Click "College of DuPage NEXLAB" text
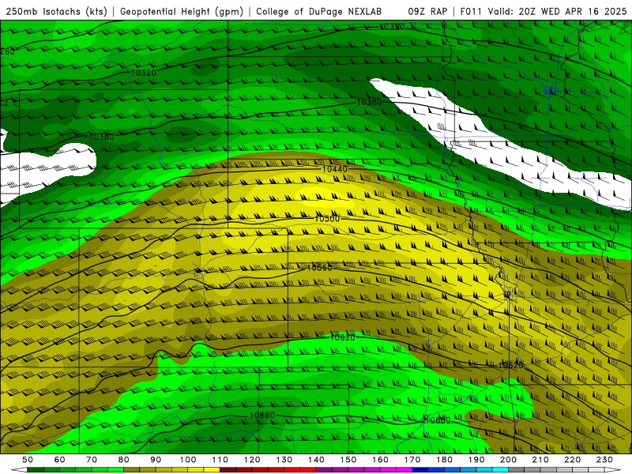632x474 pixels. [319, 12]
